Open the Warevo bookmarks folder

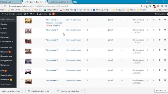pos(26,10)
